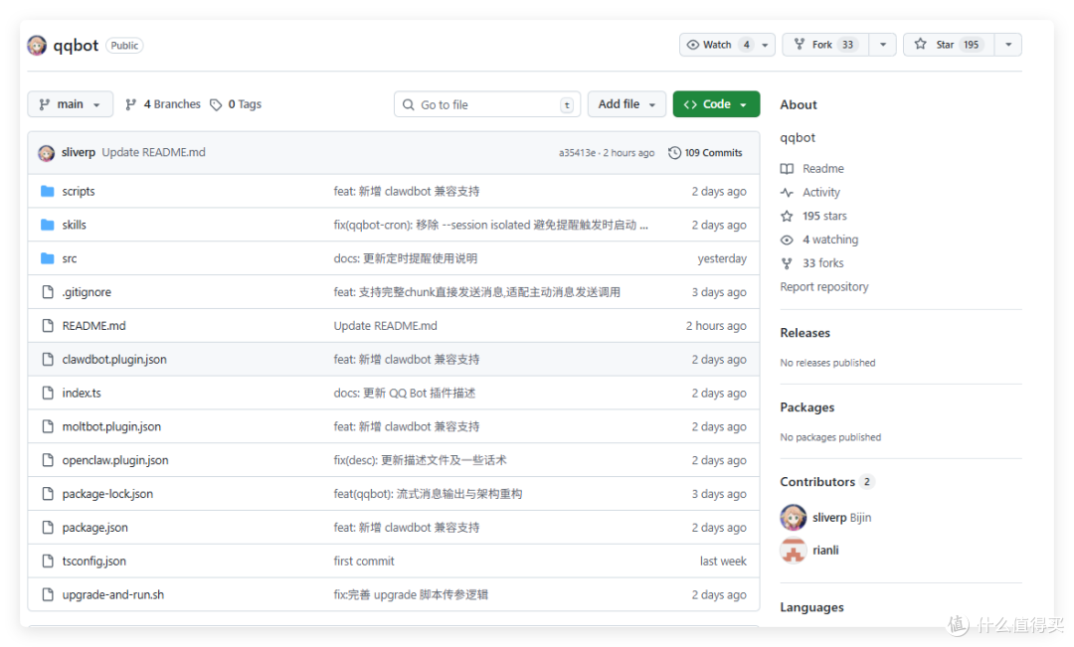Open the 'first commit' commit message
The height and width of the screenshot is (647, 1074).
pyautogui.click(x=364, y=561)
